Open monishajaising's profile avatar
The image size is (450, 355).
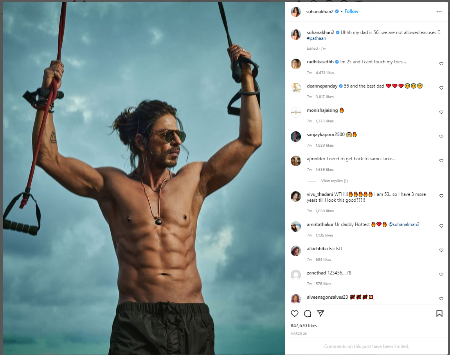click(x=296, y=113)
